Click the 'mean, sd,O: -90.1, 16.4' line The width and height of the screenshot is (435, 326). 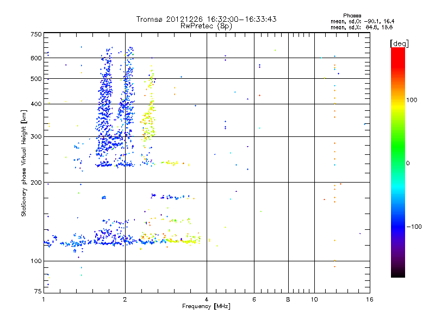[x=362, y=21]
